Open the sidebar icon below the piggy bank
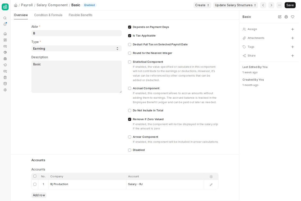301x201 pixels. pyautogui.click(x=5, y=71)
